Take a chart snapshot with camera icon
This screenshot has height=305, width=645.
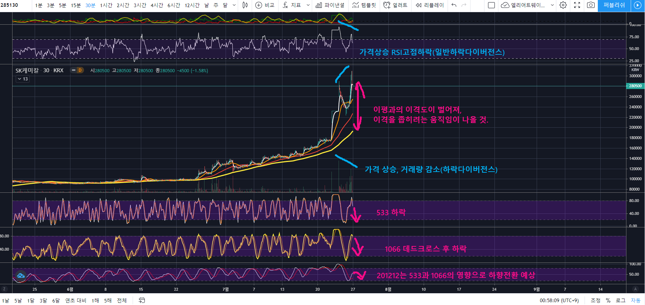point(591,5)
